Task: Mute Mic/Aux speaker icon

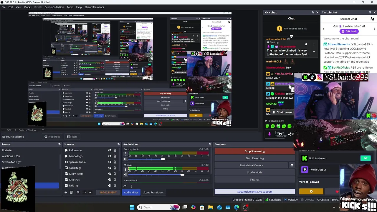Action: click(x=126, y=175)
